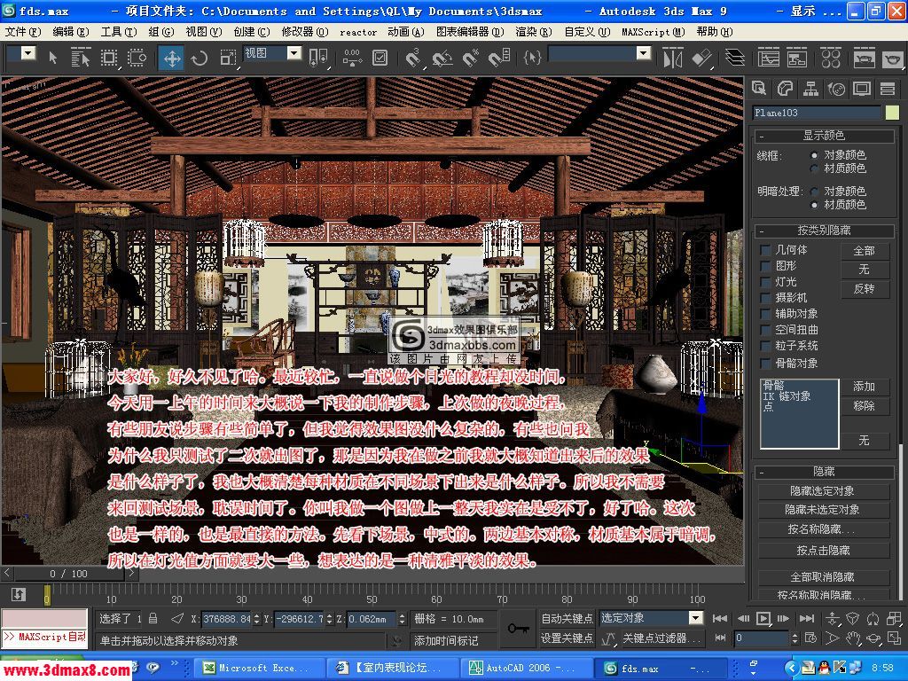Open the 修改器(O) menu
908x681 pixels.
tap(305, 32)
